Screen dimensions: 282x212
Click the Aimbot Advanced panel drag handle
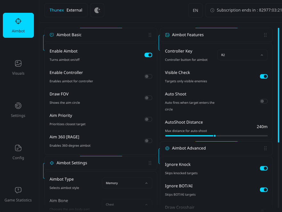(265, 148)
